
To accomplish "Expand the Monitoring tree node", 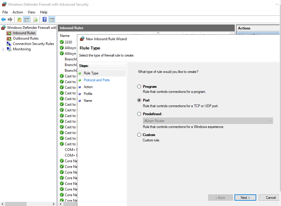I will 3,49.
